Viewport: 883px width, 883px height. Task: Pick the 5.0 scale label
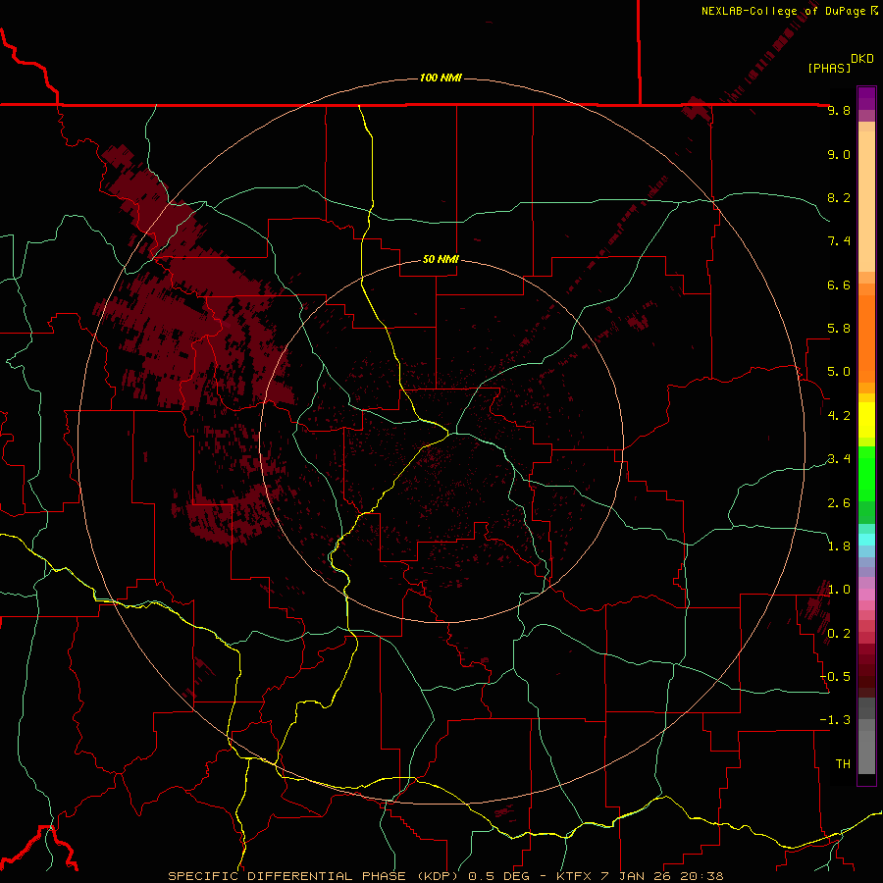pos(839,372)
